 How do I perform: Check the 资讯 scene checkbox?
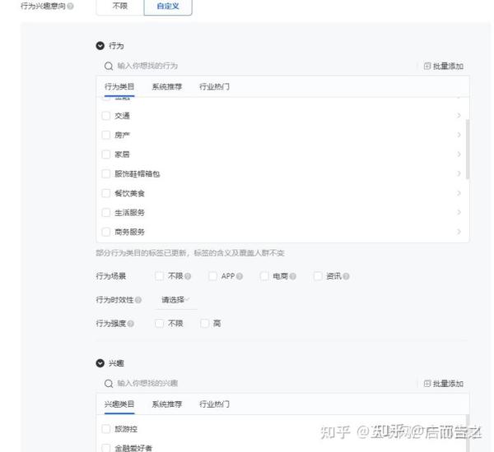318,276
